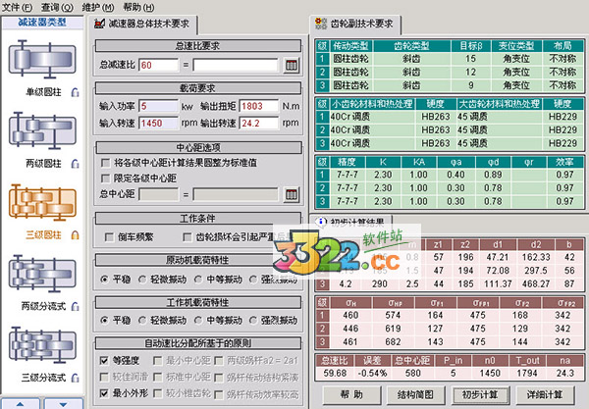
Task: Click 误差 result value -0.54%
Action: point(372,374)
